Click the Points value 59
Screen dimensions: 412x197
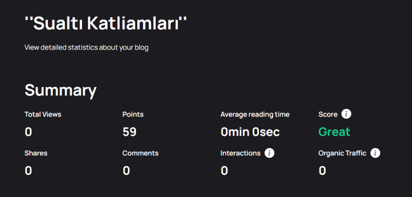(129, 132)
